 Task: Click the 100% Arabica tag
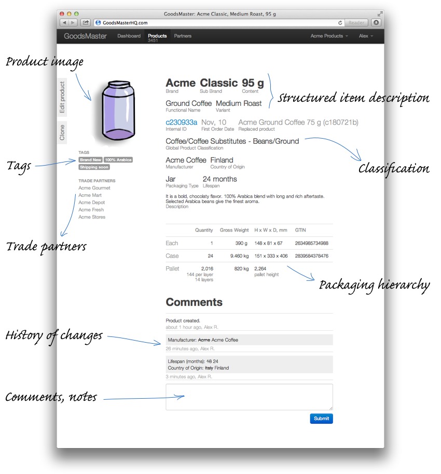tap(118, 160)
